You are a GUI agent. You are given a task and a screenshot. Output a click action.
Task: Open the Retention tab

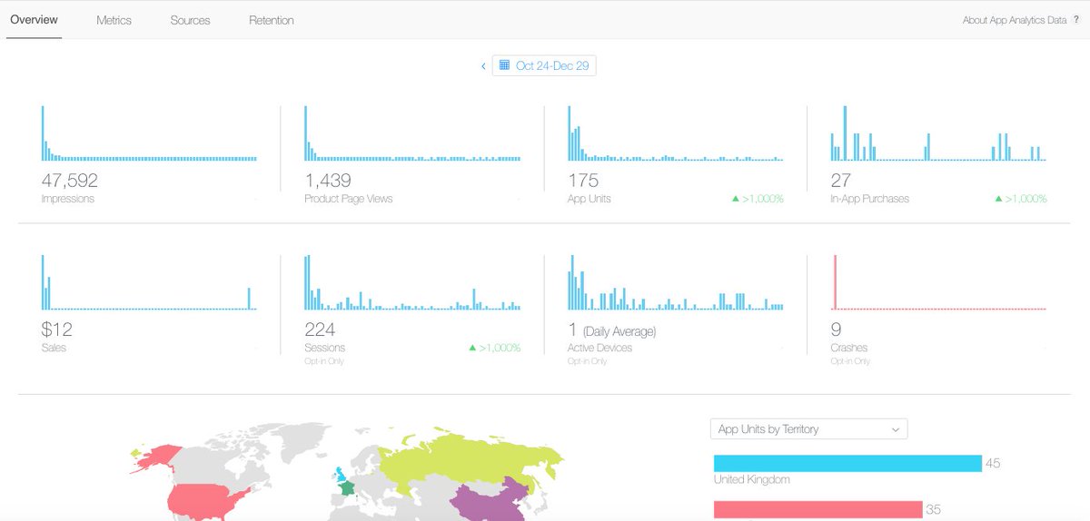(271, 20)
